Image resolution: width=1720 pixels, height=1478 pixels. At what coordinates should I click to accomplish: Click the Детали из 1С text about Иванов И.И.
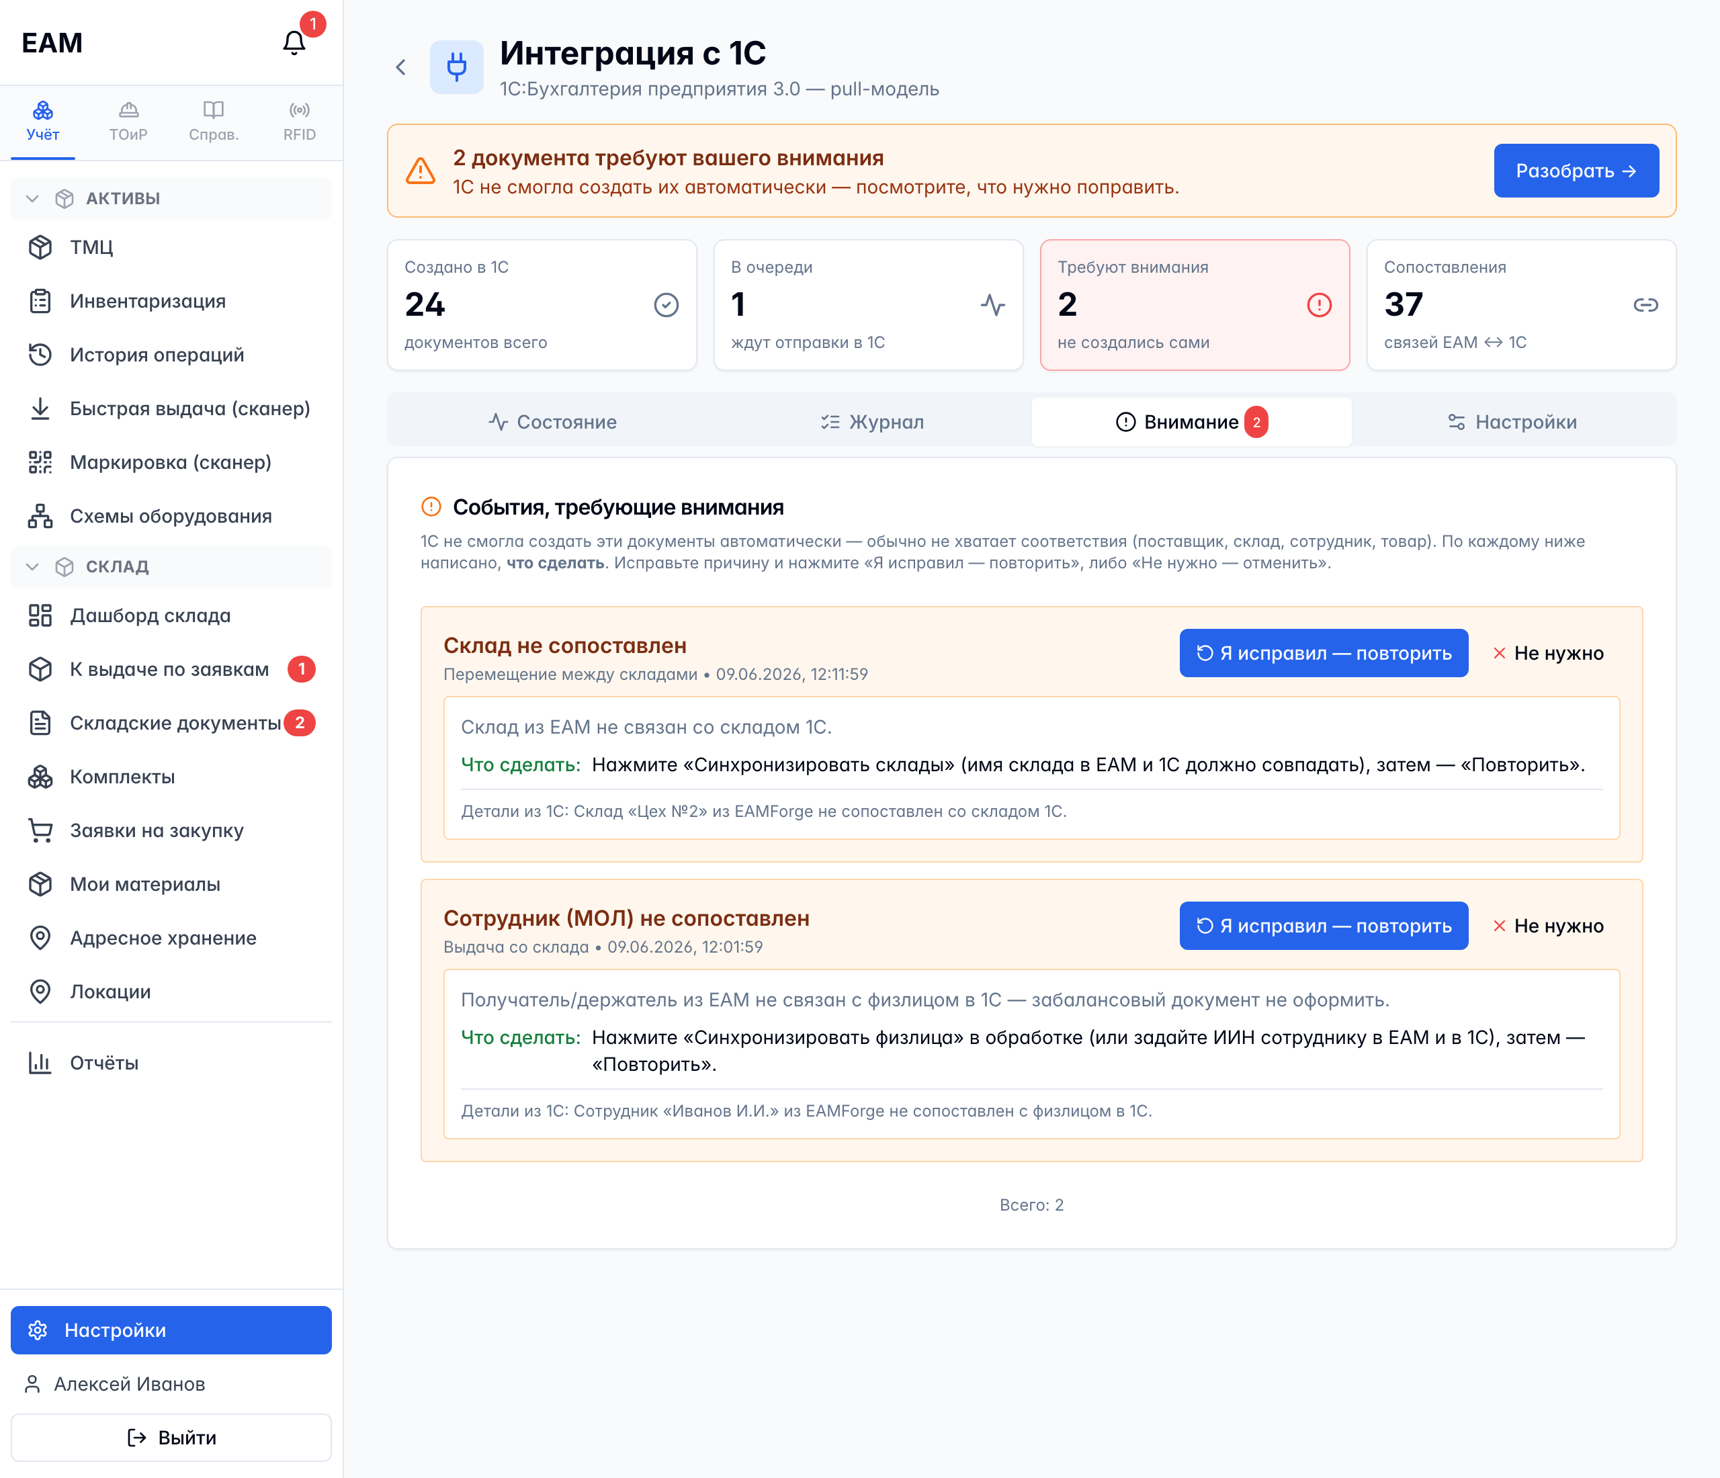coord(806,1111)
